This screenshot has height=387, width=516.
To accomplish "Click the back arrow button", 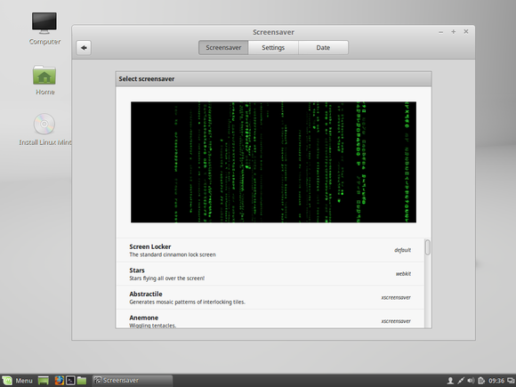I will pyautogui.click(x=84, y=48).
